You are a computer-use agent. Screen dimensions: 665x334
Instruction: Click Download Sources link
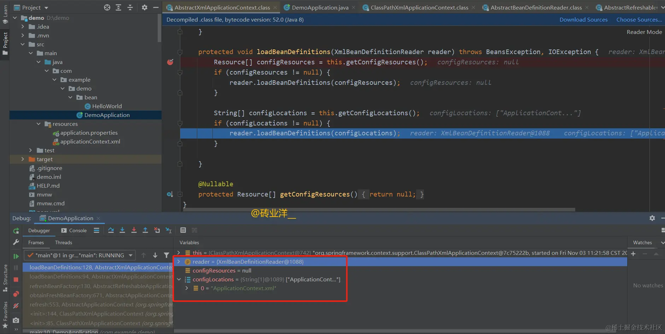coord(583,20)
